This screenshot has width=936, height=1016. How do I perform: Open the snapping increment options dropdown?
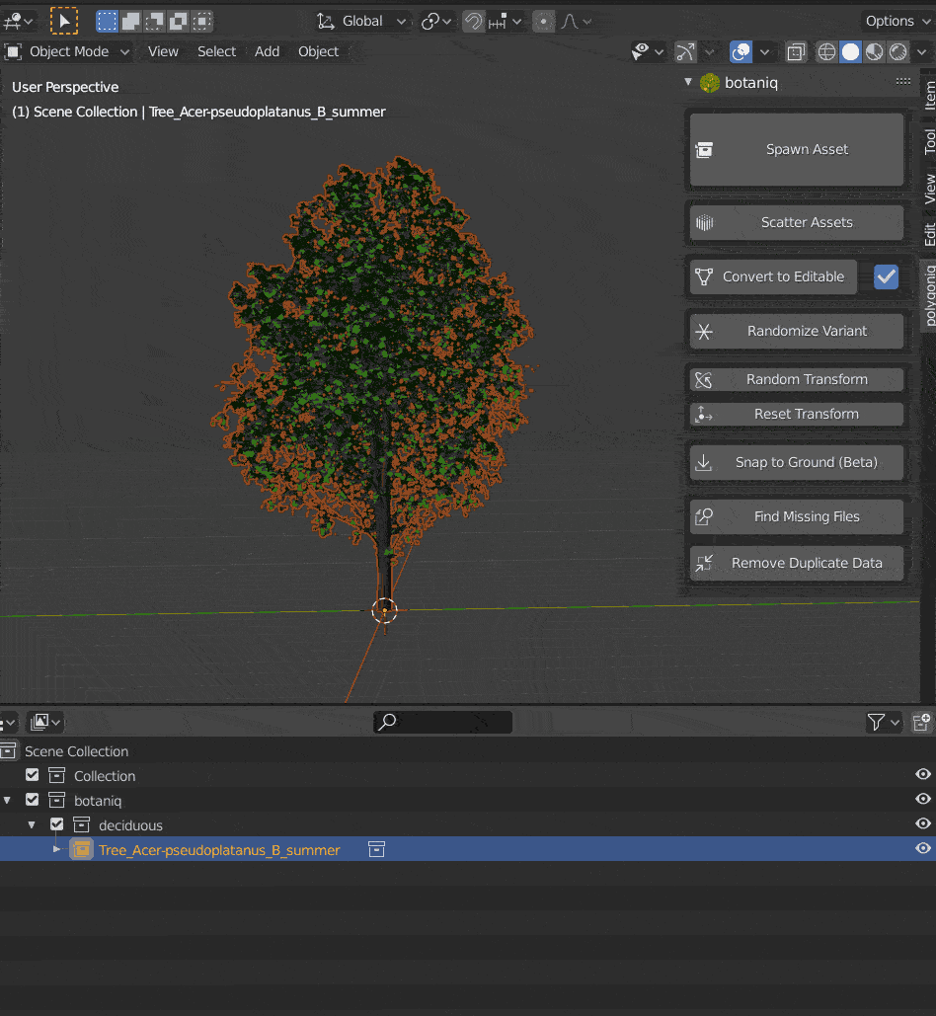click(x=506, y=22)
